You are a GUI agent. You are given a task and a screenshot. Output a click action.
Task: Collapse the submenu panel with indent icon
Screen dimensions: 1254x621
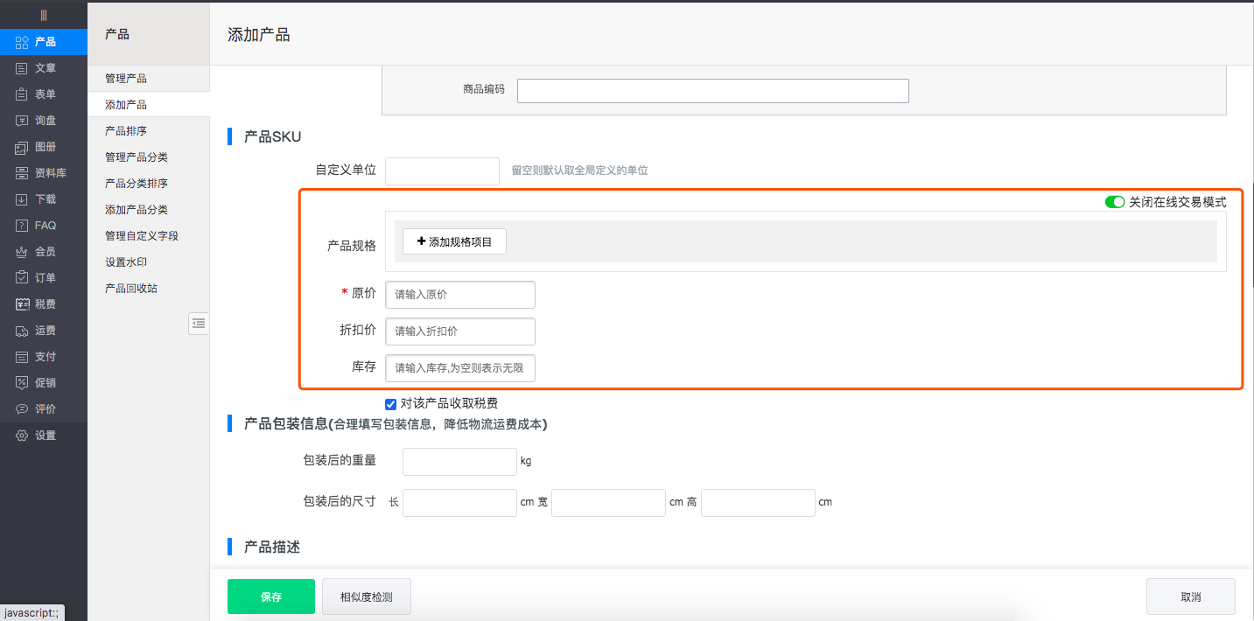[x=199, y=324]
